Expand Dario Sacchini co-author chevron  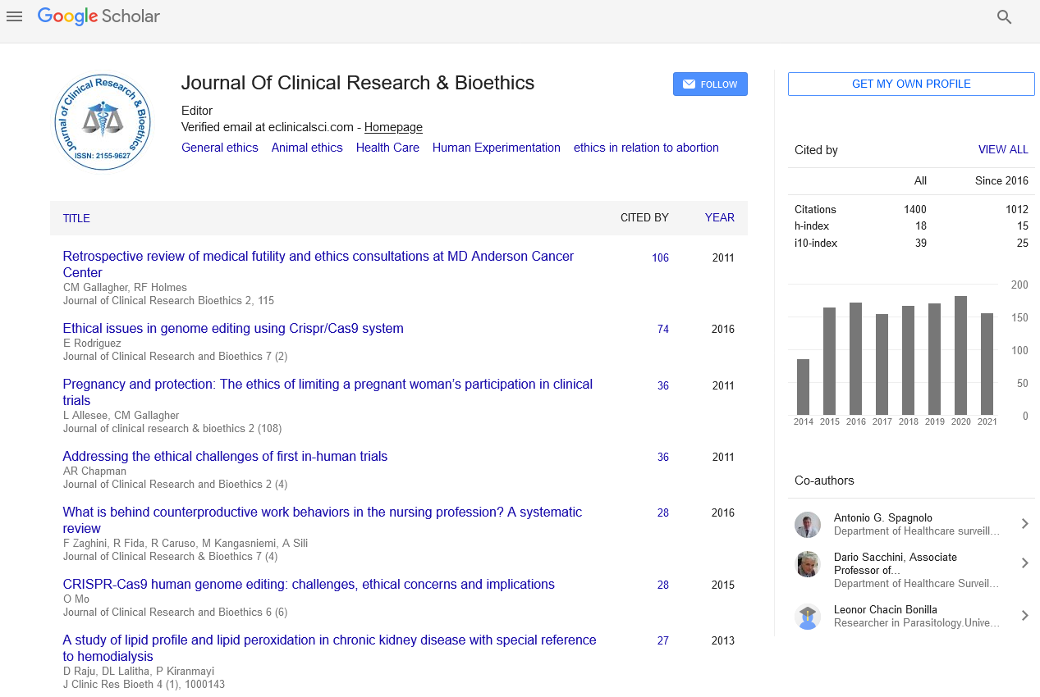click(x=1024, y=563)
